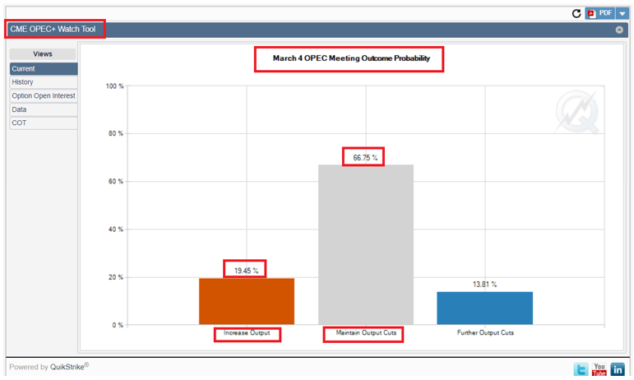The height and width of the screenshot is (380, 634).
Task: Click the 13.81 % value label
Action: point(485,285)
